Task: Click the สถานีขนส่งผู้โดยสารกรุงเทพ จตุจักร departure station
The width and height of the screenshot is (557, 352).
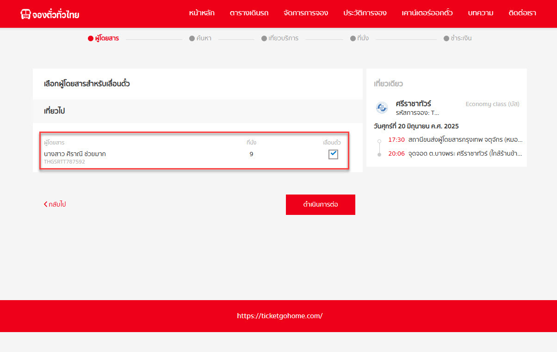Action: pos(465,139)
